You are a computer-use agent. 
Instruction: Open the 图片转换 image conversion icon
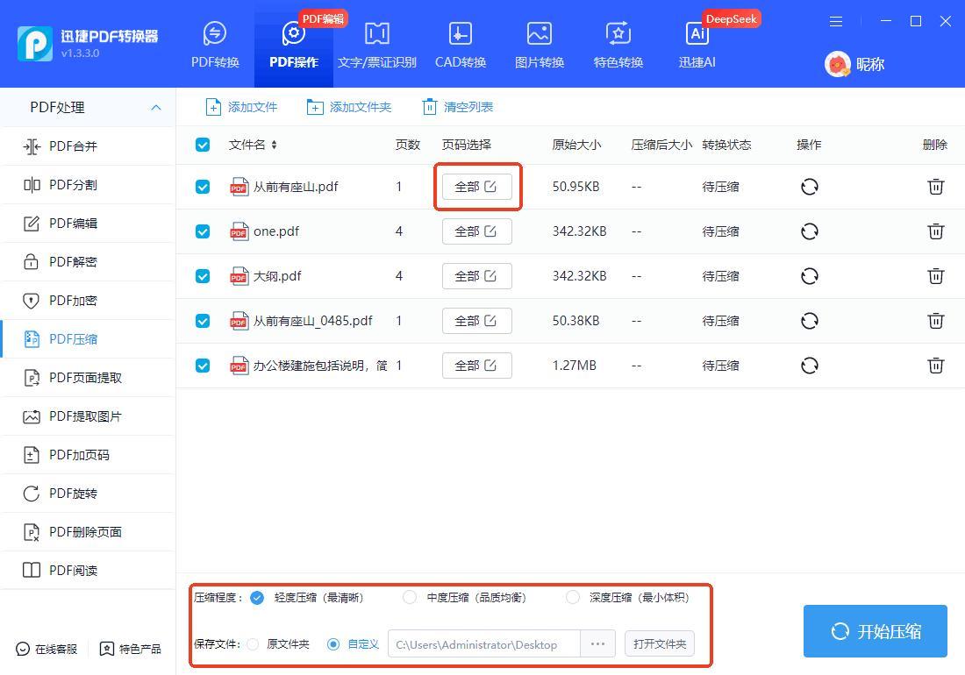click(539, 34)
